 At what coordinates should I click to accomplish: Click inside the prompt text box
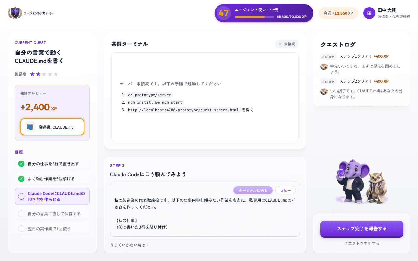coord(205,209)
